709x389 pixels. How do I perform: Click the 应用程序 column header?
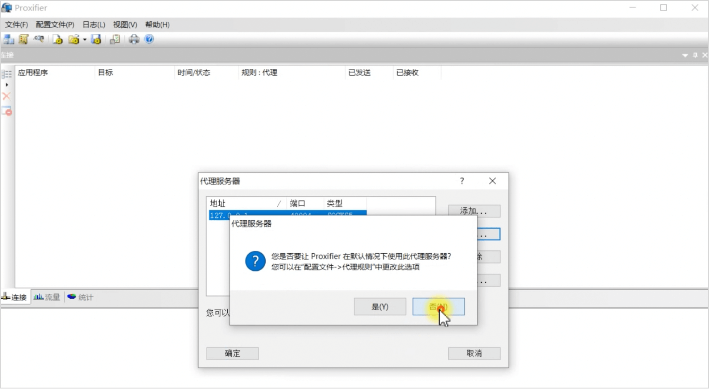pyautogui.click(x=55, y=72)
